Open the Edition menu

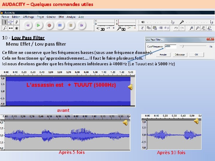(16, 17)
